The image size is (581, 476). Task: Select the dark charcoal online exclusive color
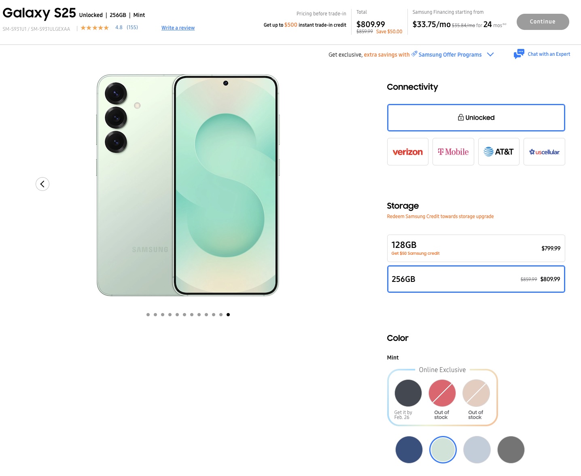408,393
